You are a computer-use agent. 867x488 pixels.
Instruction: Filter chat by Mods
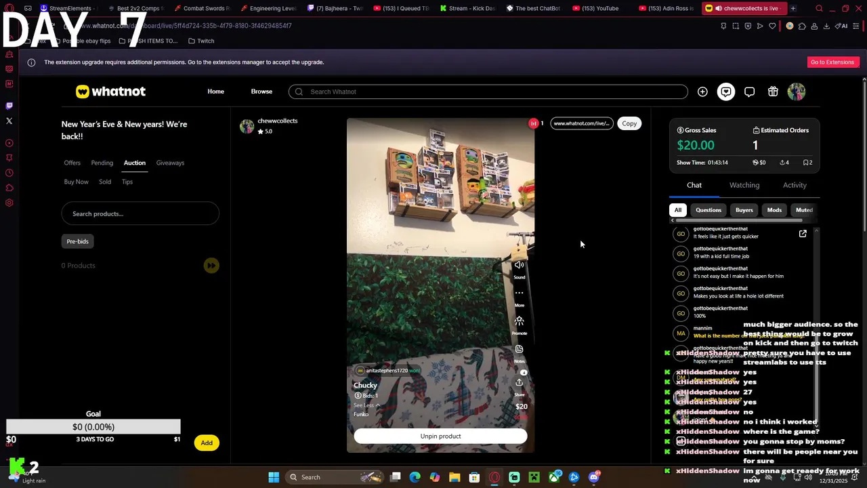(774, 210)
